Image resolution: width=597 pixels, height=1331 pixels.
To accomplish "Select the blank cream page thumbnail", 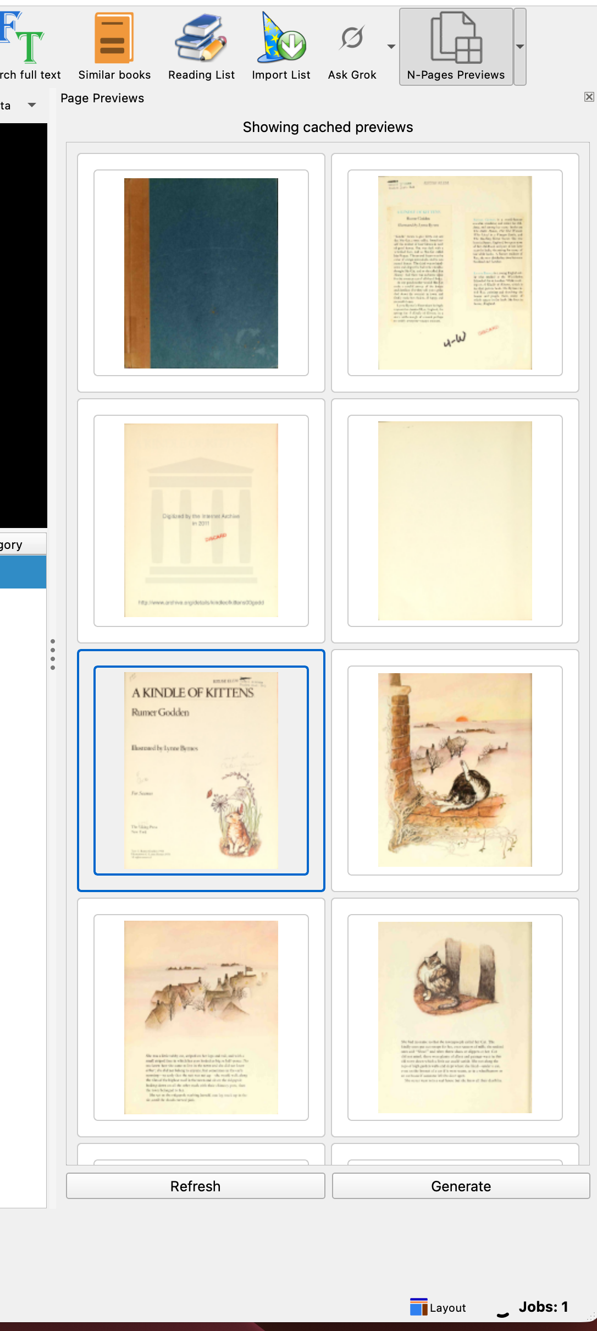I will click(x=455, y=520).
